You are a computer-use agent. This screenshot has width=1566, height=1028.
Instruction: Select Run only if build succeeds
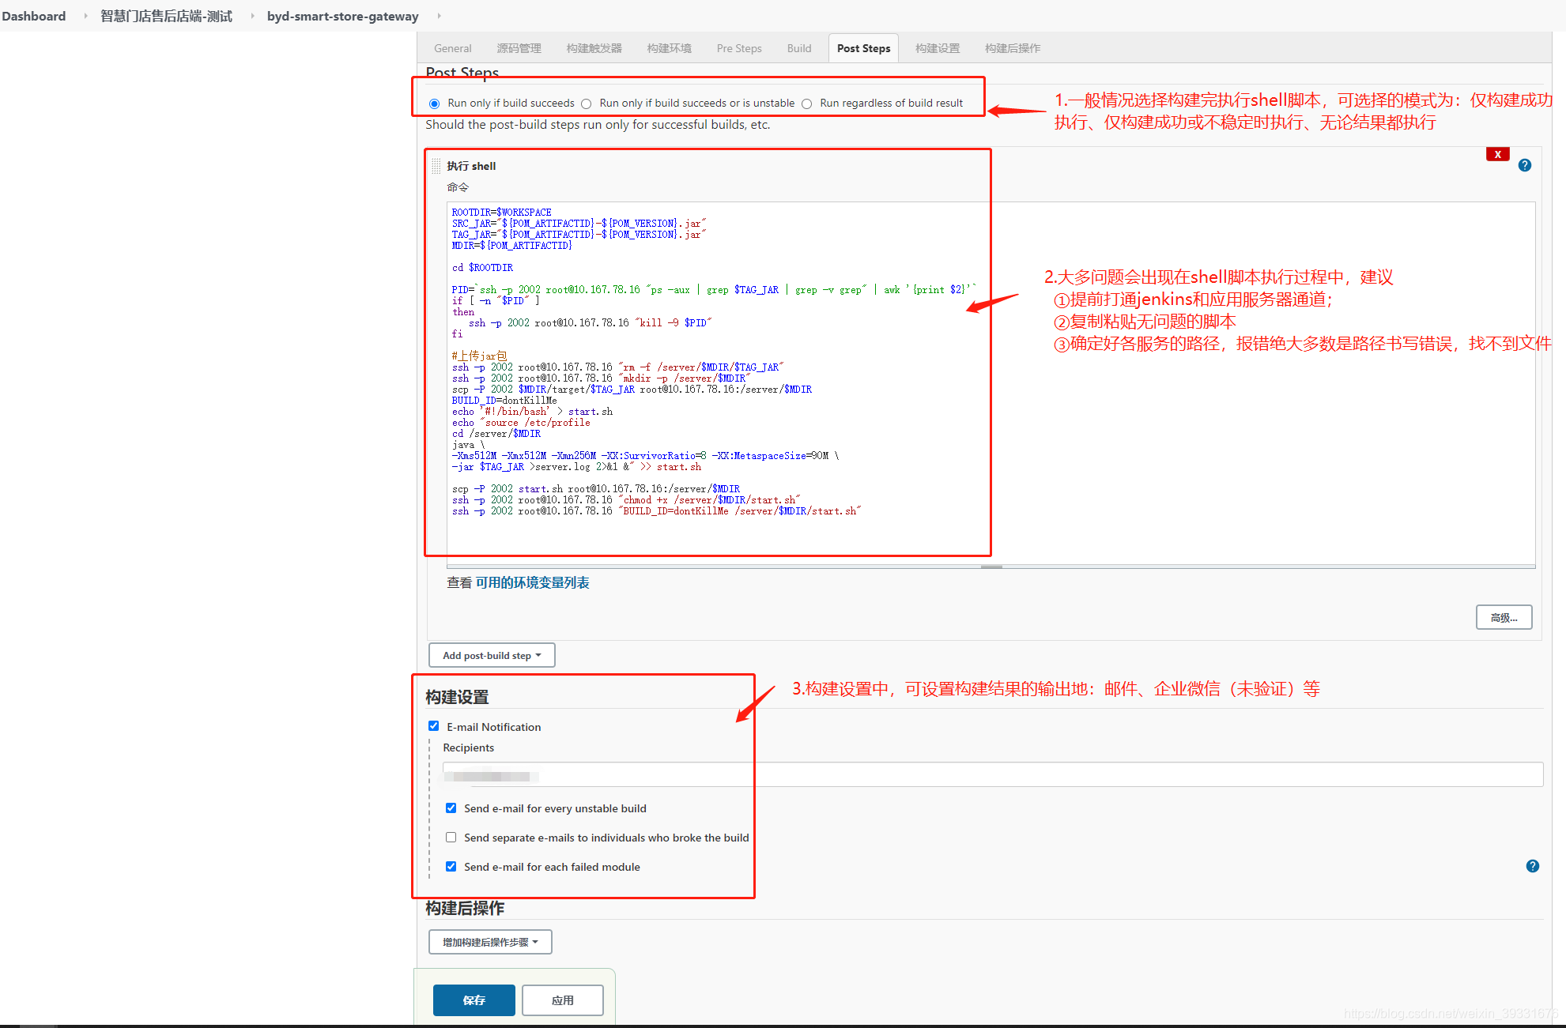tap(434, 104)
